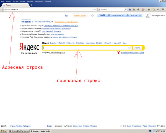
Task: Show bookmarks list icon next to the star
Action: 134,9
